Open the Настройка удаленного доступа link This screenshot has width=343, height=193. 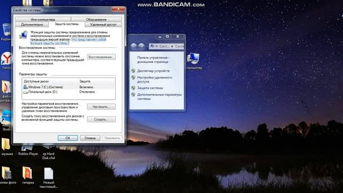click(x=154, y=79)
